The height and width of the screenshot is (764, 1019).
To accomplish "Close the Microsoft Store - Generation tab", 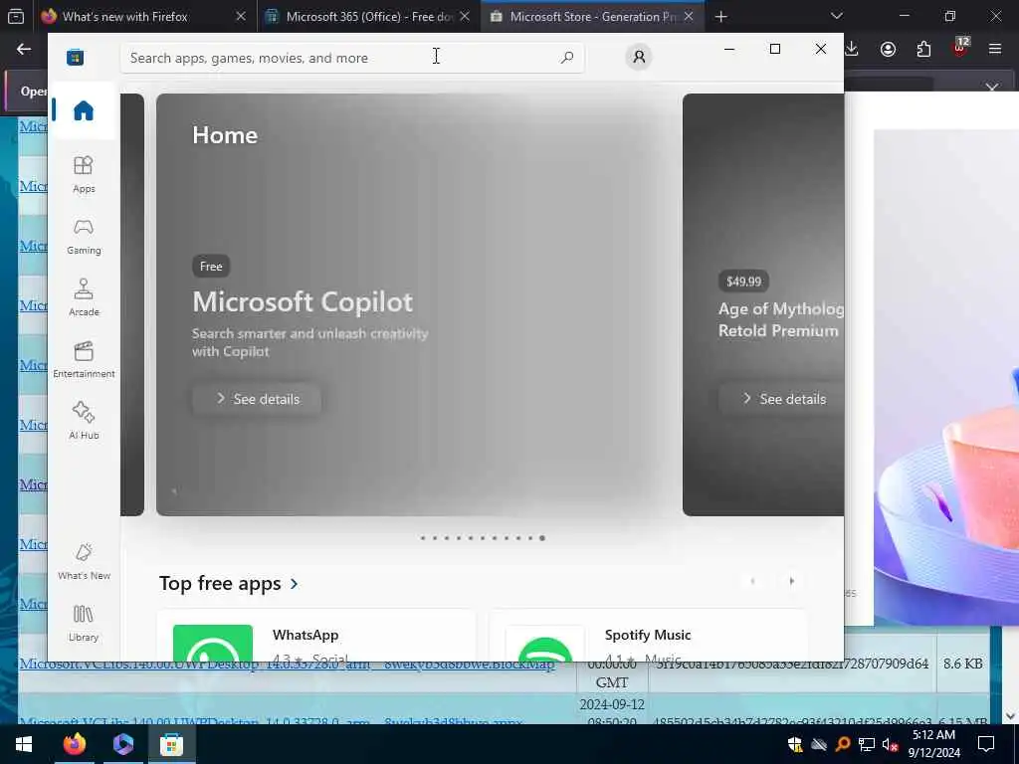I will click(x=689, y=16).
